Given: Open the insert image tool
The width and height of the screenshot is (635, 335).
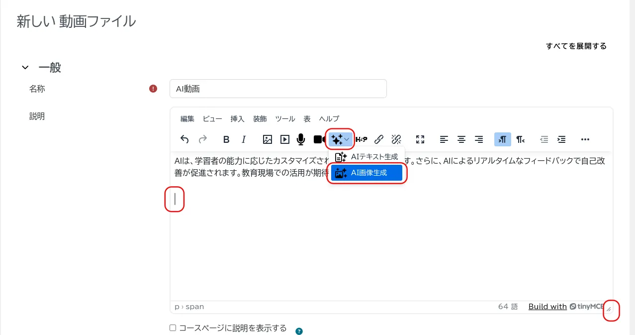Looking at the screenshot, I should (268, 139).
